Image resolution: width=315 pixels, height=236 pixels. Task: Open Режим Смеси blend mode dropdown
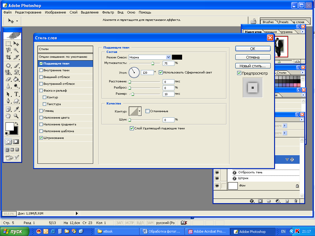pos(168,57)
